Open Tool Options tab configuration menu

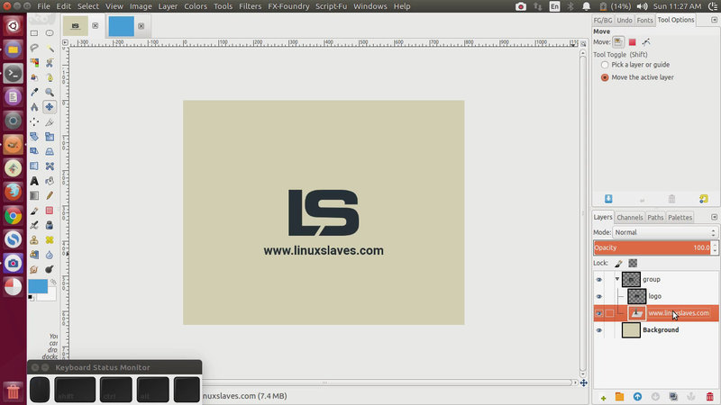point(714,20)
